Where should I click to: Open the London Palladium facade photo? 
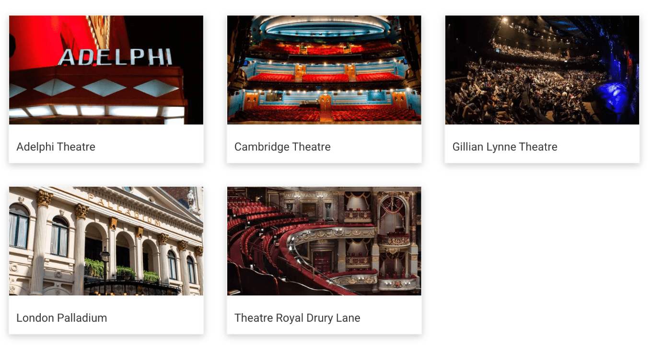point(106,241)
